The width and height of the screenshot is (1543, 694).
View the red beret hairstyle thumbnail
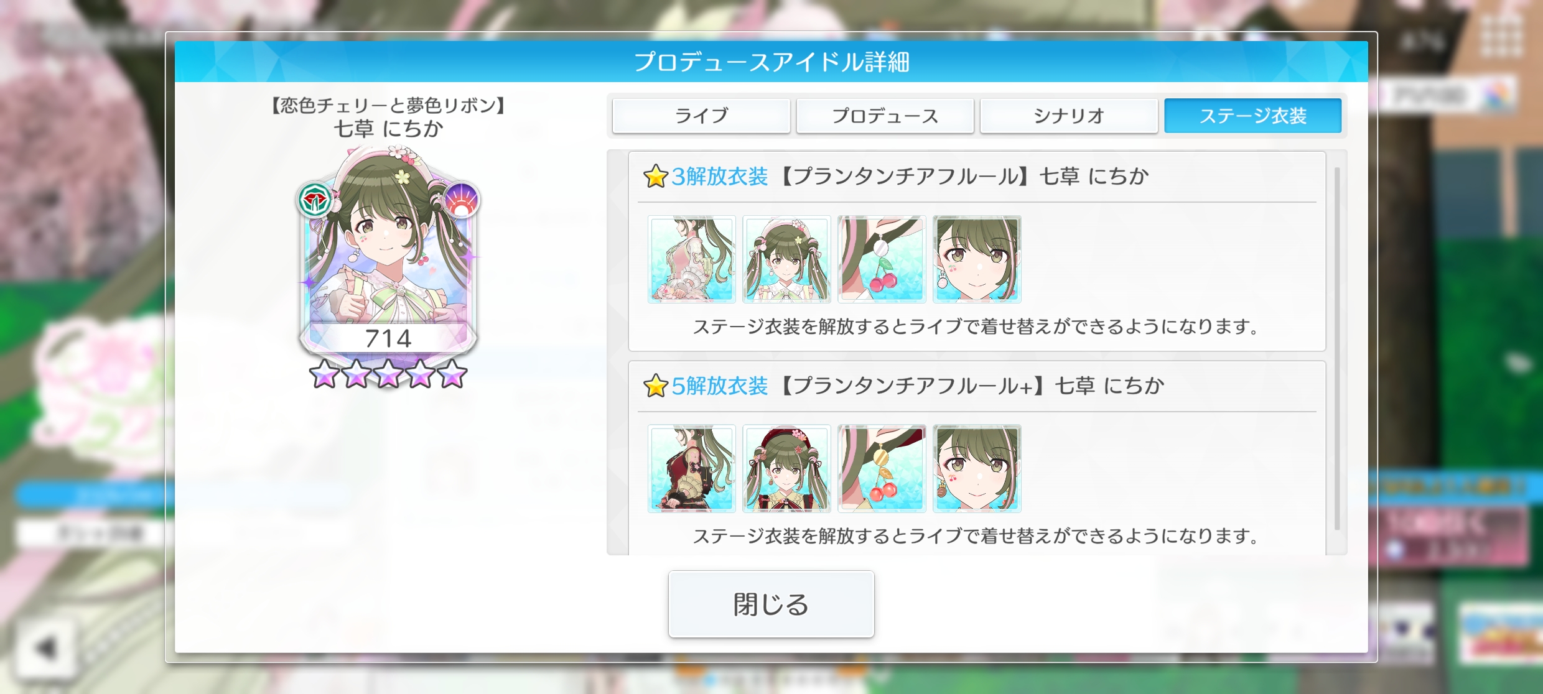[x=786, y=469]
